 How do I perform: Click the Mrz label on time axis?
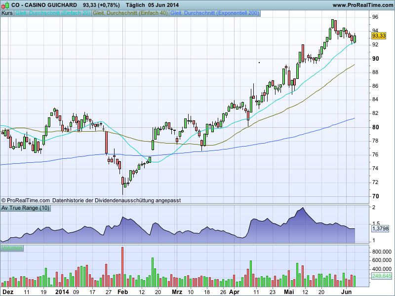point(177,292)
